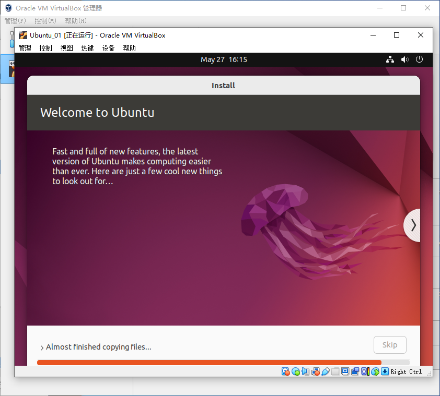
Task: Open Ubuntu power menu icon
Action: (419, 59)
